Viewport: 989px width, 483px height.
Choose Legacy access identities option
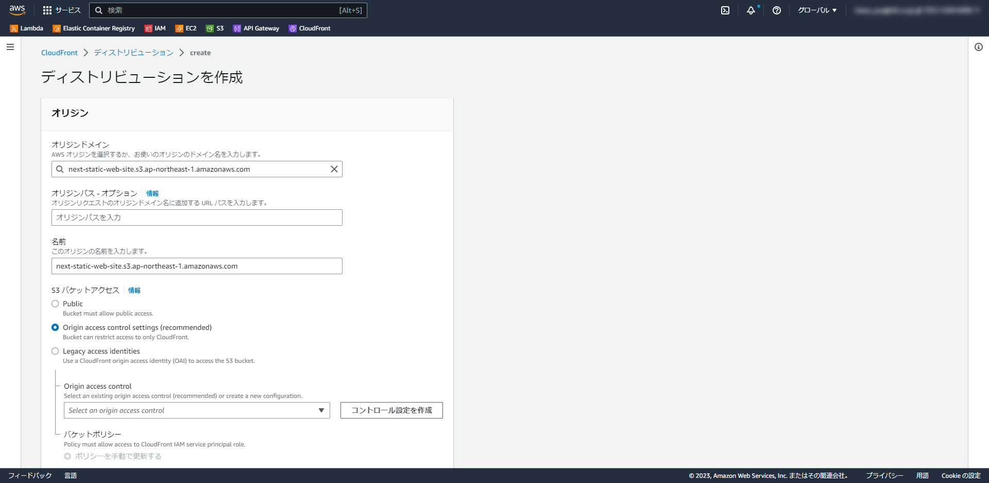(x=55, y=351)
